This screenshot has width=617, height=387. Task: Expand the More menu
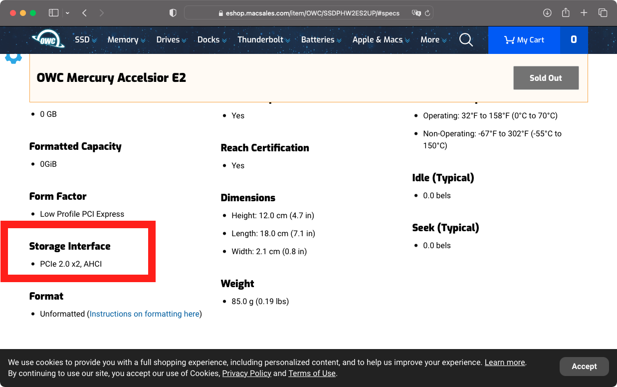433,39
